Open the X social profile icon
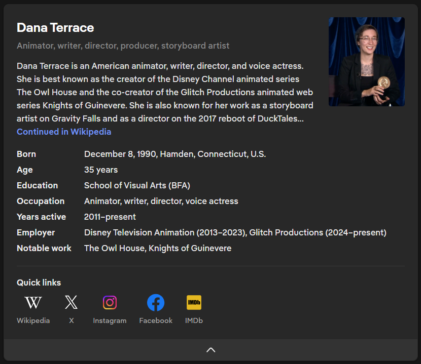Screen dimensions: 421x364 pyautogui.click(x=71, y=303)
